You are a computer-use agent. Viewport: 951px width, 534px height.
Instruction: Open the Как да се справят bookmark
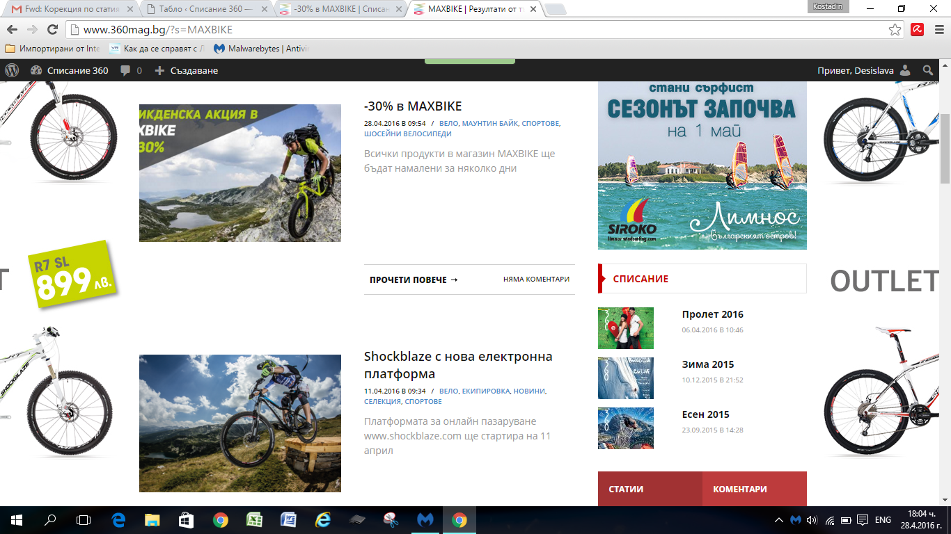tap(158, 49)
